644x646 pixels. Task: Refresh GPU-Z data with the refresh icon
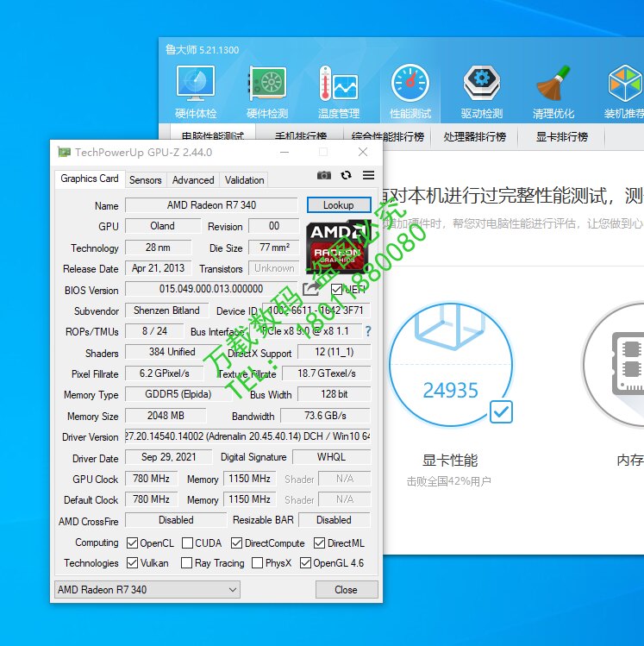click(x=347, y=175)
